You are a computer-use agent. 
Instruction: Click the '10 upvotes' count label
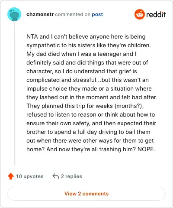[x=29, y=176]
